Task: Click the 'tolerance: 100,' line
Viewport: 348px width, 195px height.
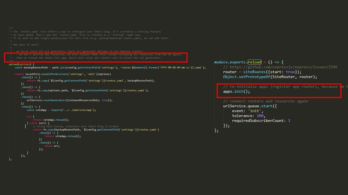Action: click(x=249, y=116)
